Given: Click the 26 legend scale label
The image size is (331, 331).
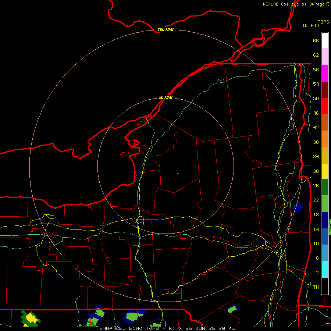Looking at the screenshot, I should tap(316, 186).
